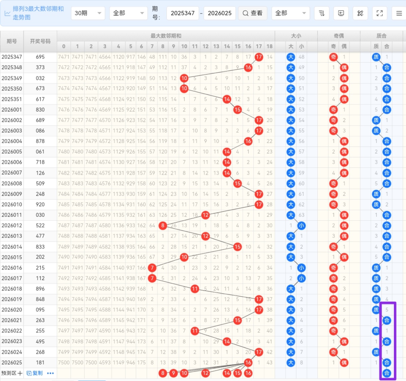Click the 复制 copy button
This screenshot has width=406, height=381.
coord(35,373)
